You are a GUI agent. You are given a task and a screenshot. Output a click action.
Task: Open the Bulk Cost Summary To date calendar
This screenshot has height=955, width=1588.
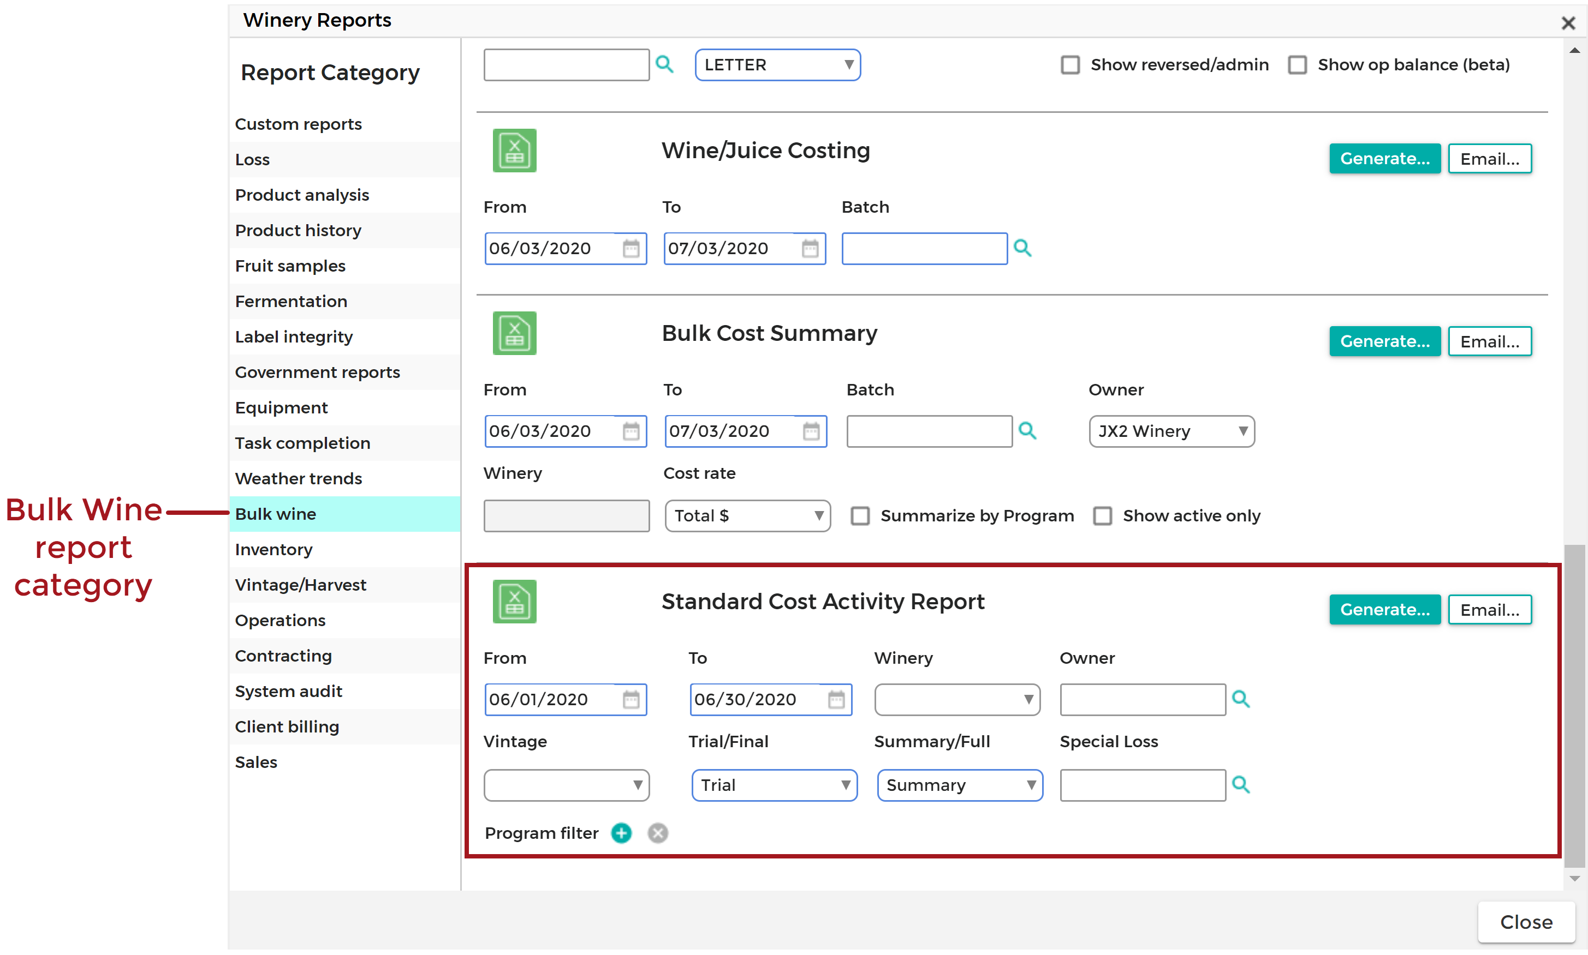point(811,431)
